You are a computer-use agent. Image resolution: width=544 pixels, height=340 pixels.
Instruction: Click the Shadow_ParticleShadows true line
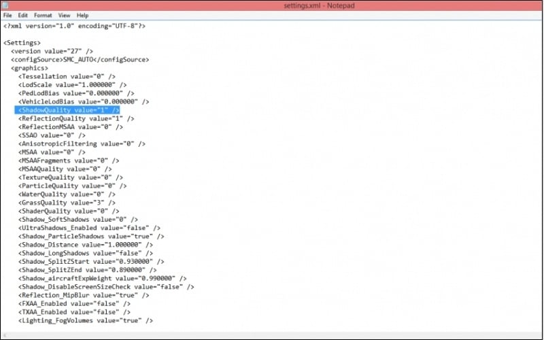point(91,236)
